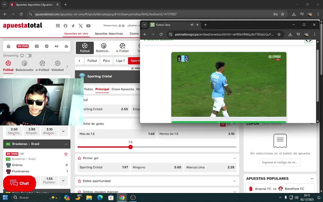Open apuestatotal YouTube icon
Image resolution: width=323 pixels, height=202 pixels.
point(88,26)
